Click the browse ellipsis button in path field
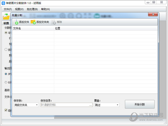The height and width of the screenshot is (126, 168). click(x=90, y=105)
